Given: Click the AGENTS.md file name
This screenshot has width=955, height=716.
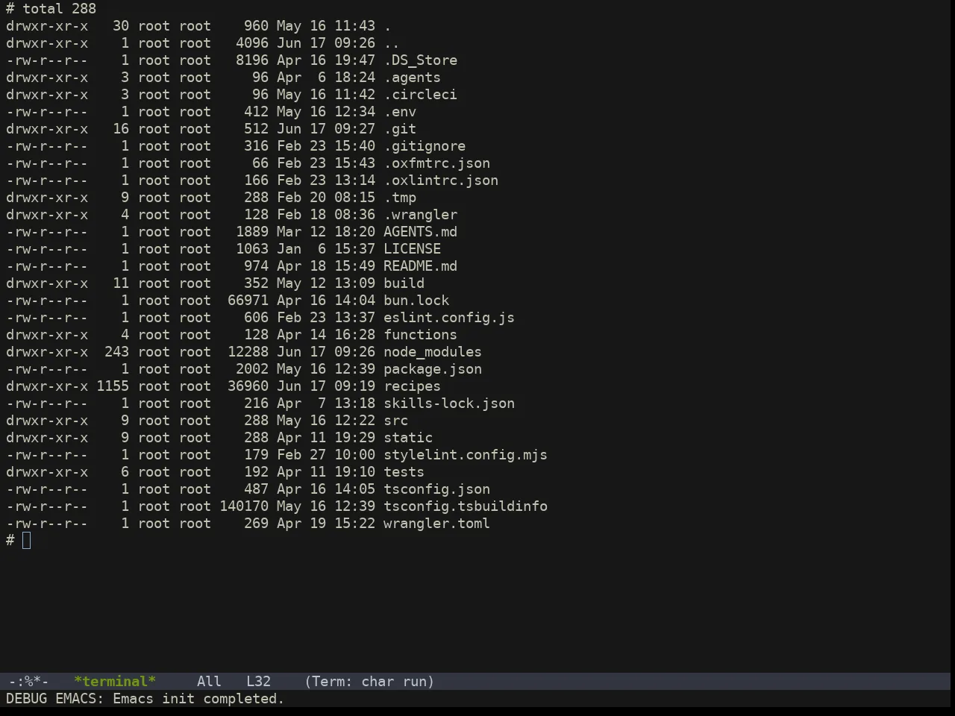Looking at the screenshot, I should pyautogui.click(x=420, y=232).
